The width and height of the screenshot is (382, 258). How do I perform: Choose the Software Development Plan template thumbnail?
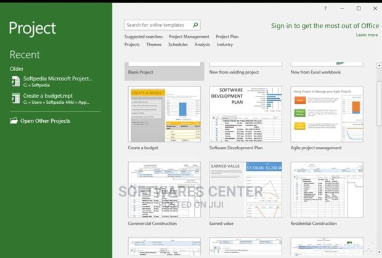246,114
